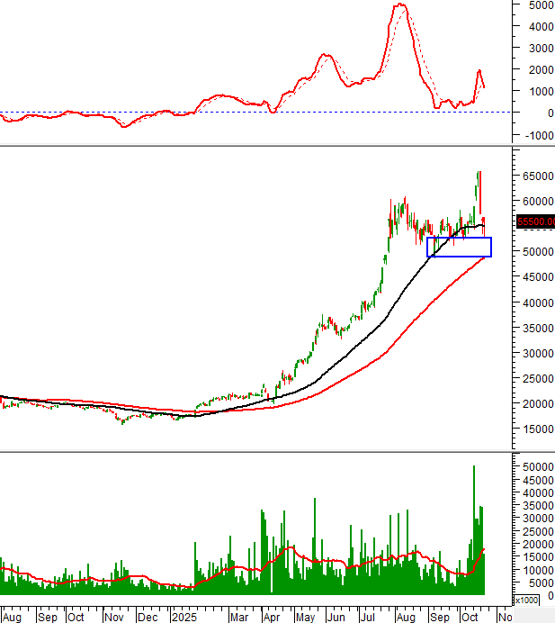Screen dimensions: 555x623
Task: Click the 65000 price axis label
Action: (536, 176)
